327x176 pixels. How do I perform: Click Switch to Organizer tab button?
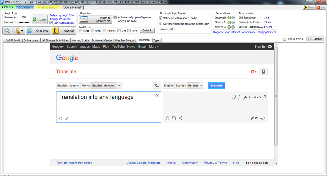[95, 19]
